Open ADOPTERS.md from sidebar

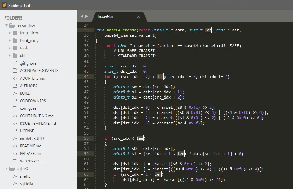(x=32, y=78)
